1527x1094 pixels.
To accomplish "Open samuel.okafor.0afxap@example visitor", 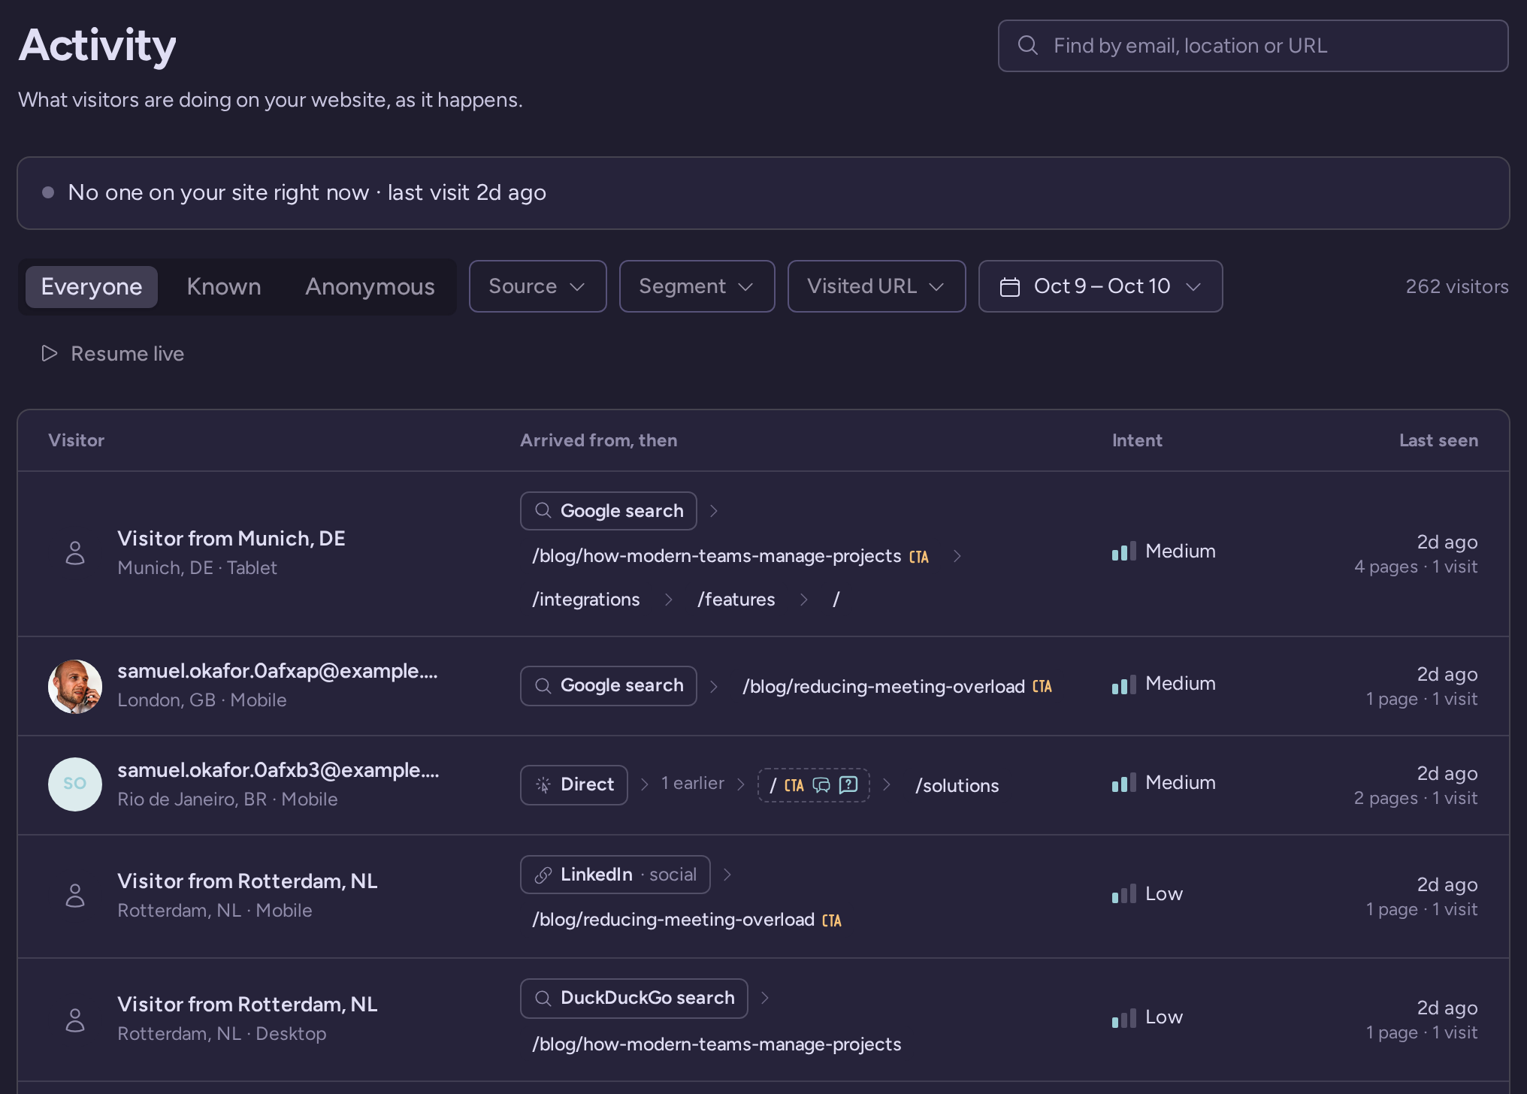I will tap(277, 671).
